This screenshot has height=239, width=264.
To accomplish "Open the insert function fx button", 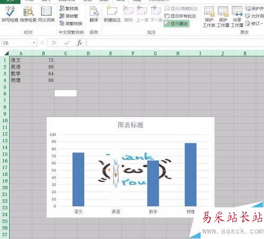I will 79,43.
